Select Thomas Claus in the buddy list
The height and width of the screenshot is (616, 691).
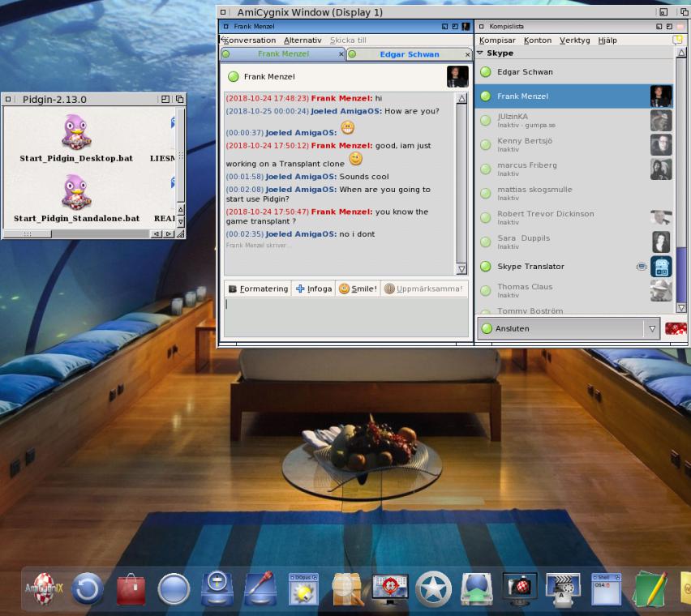[x=575, y=290]
